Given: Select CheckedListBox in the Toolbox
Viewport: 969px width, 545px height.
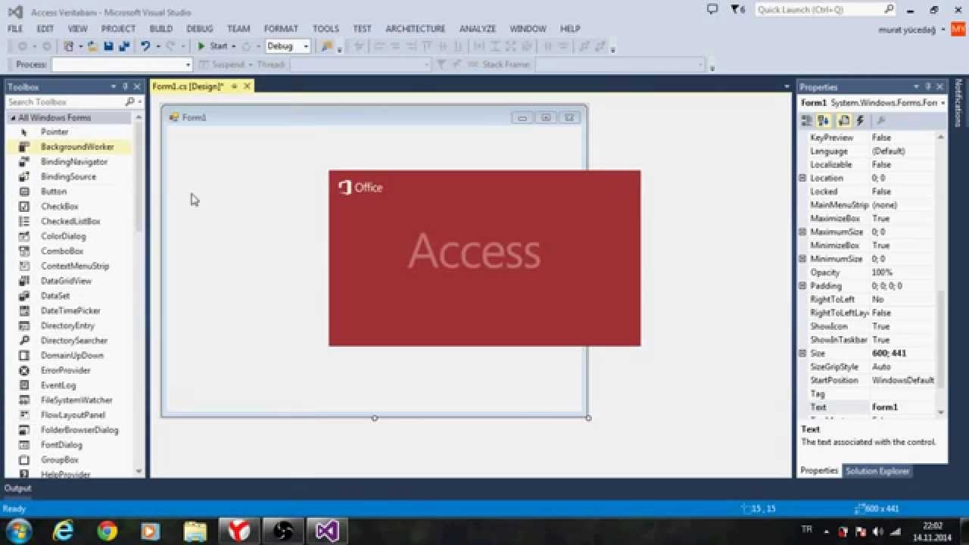Looking at the screenshot, I should (x=70, y=221).
